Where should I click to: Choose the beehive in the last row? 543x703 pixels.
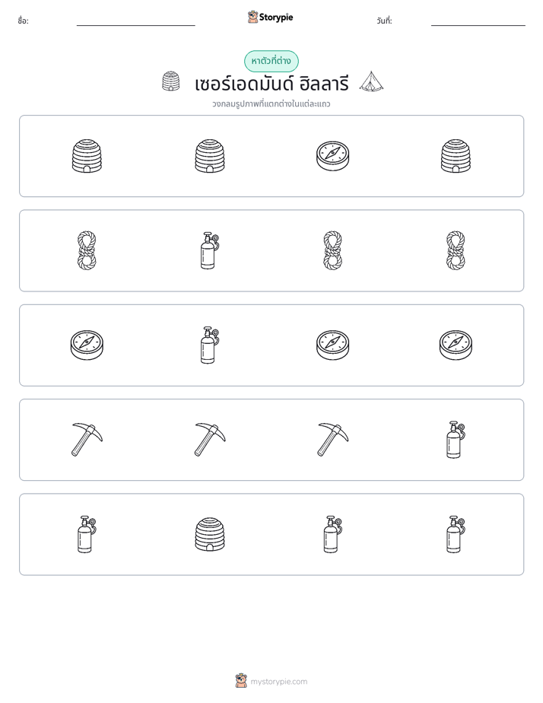(x=210, y=534)
